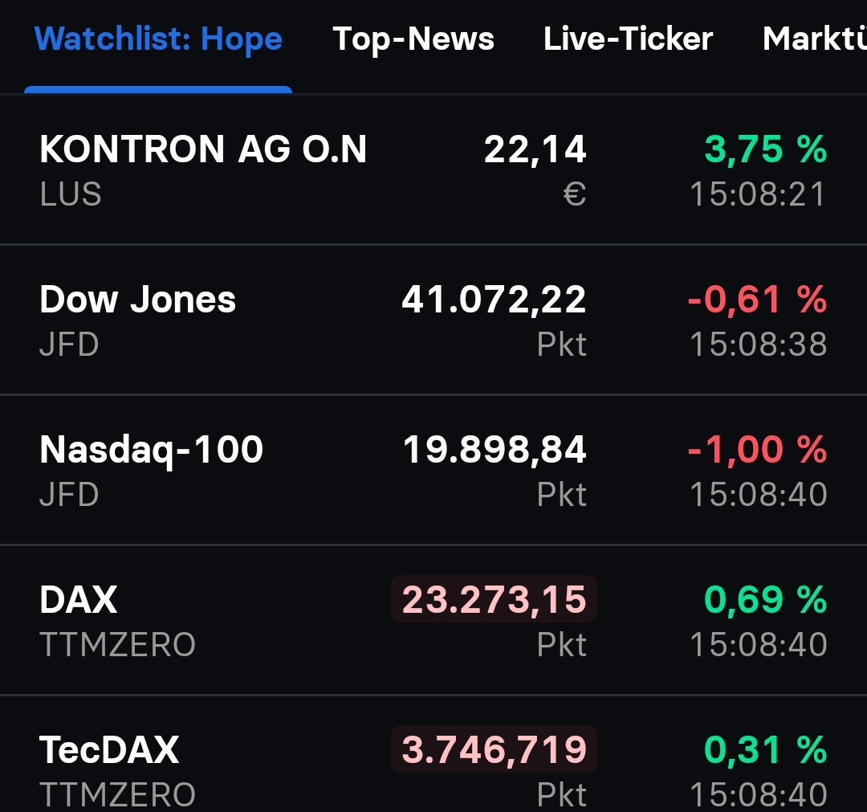Open the Live-Ticker tab

pyautogui.click(x=628, y=38)
